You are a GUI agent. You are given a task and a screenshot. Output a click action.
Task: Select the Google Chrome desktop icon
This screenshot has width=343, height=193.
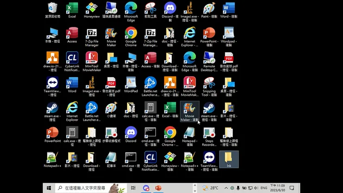click(131, 37)
